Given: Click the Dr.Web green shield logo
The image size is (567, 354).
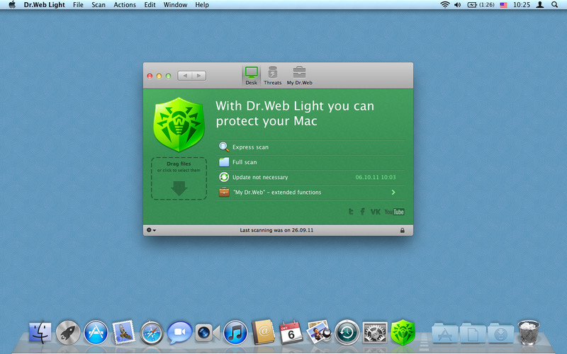Looking at the screenshot, I should (x=179, y=122).
